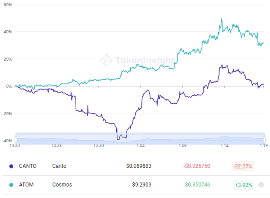270x198 pixels.
Task: Open the Canto token name
Action: coord(59,166)
